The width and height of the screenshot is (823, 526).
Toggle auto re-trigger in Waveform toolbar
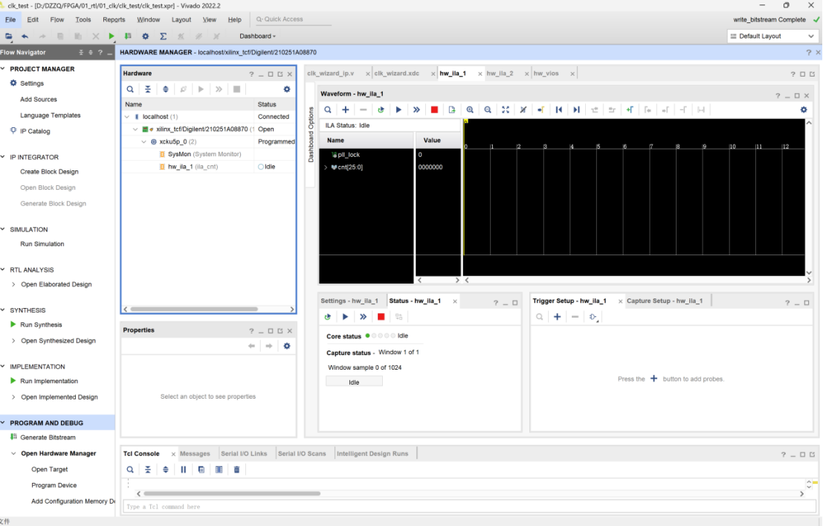381,110
